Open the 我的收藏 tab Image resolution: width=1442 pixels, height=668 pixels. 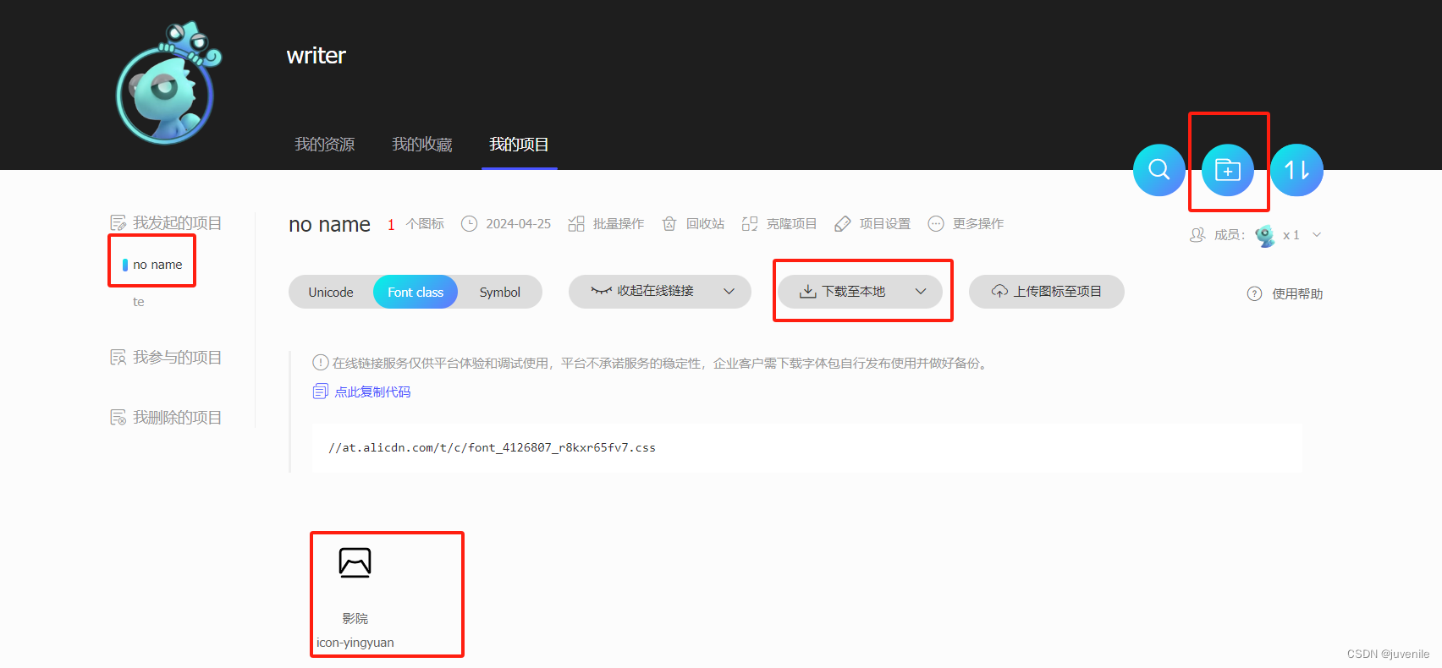click(x=421, y=145)
